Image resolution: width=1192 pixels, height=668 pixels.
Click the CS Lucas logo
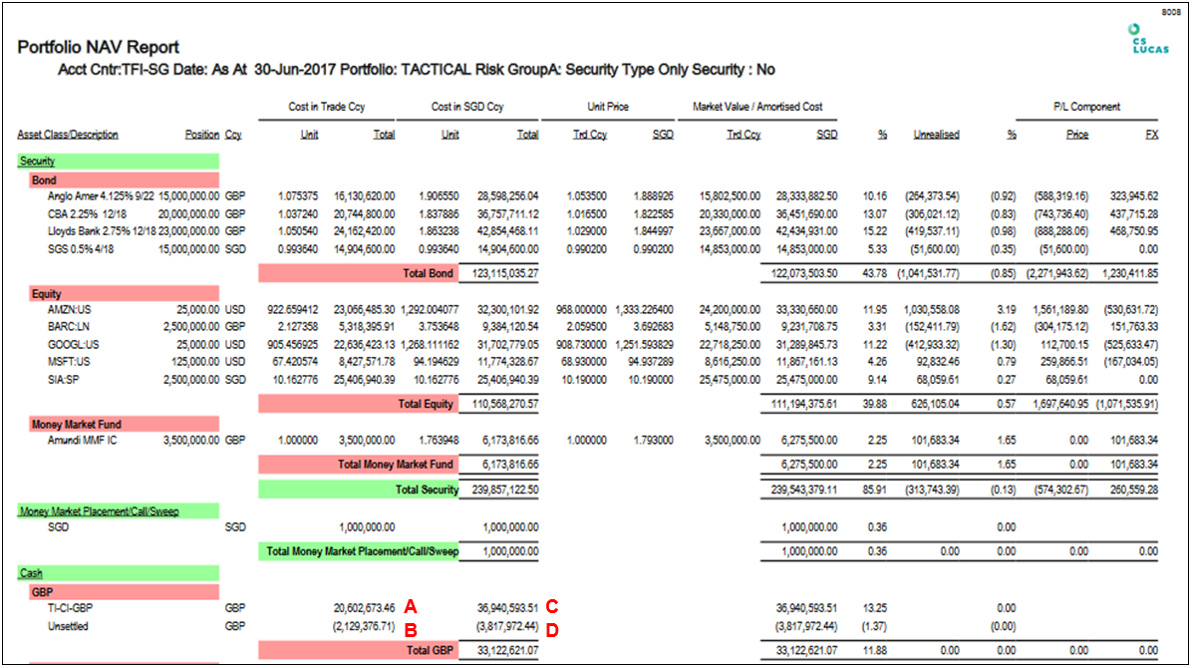pyautogui.click(x=1142, y=39)
